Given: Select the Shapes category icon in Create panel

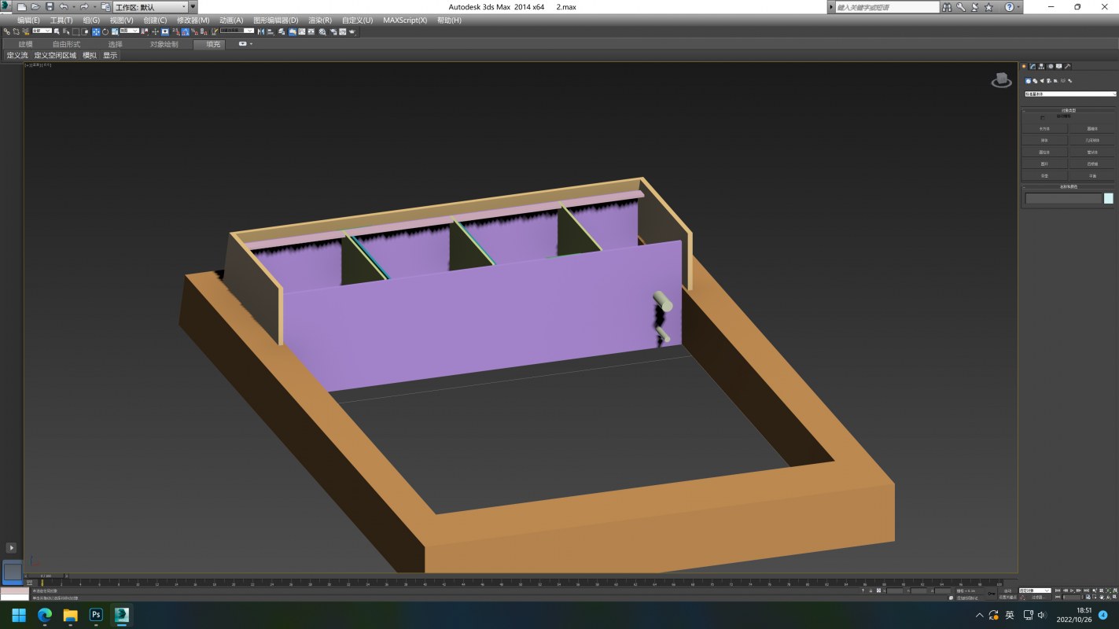Looking at the screenshot, I should pos(1035,81).
